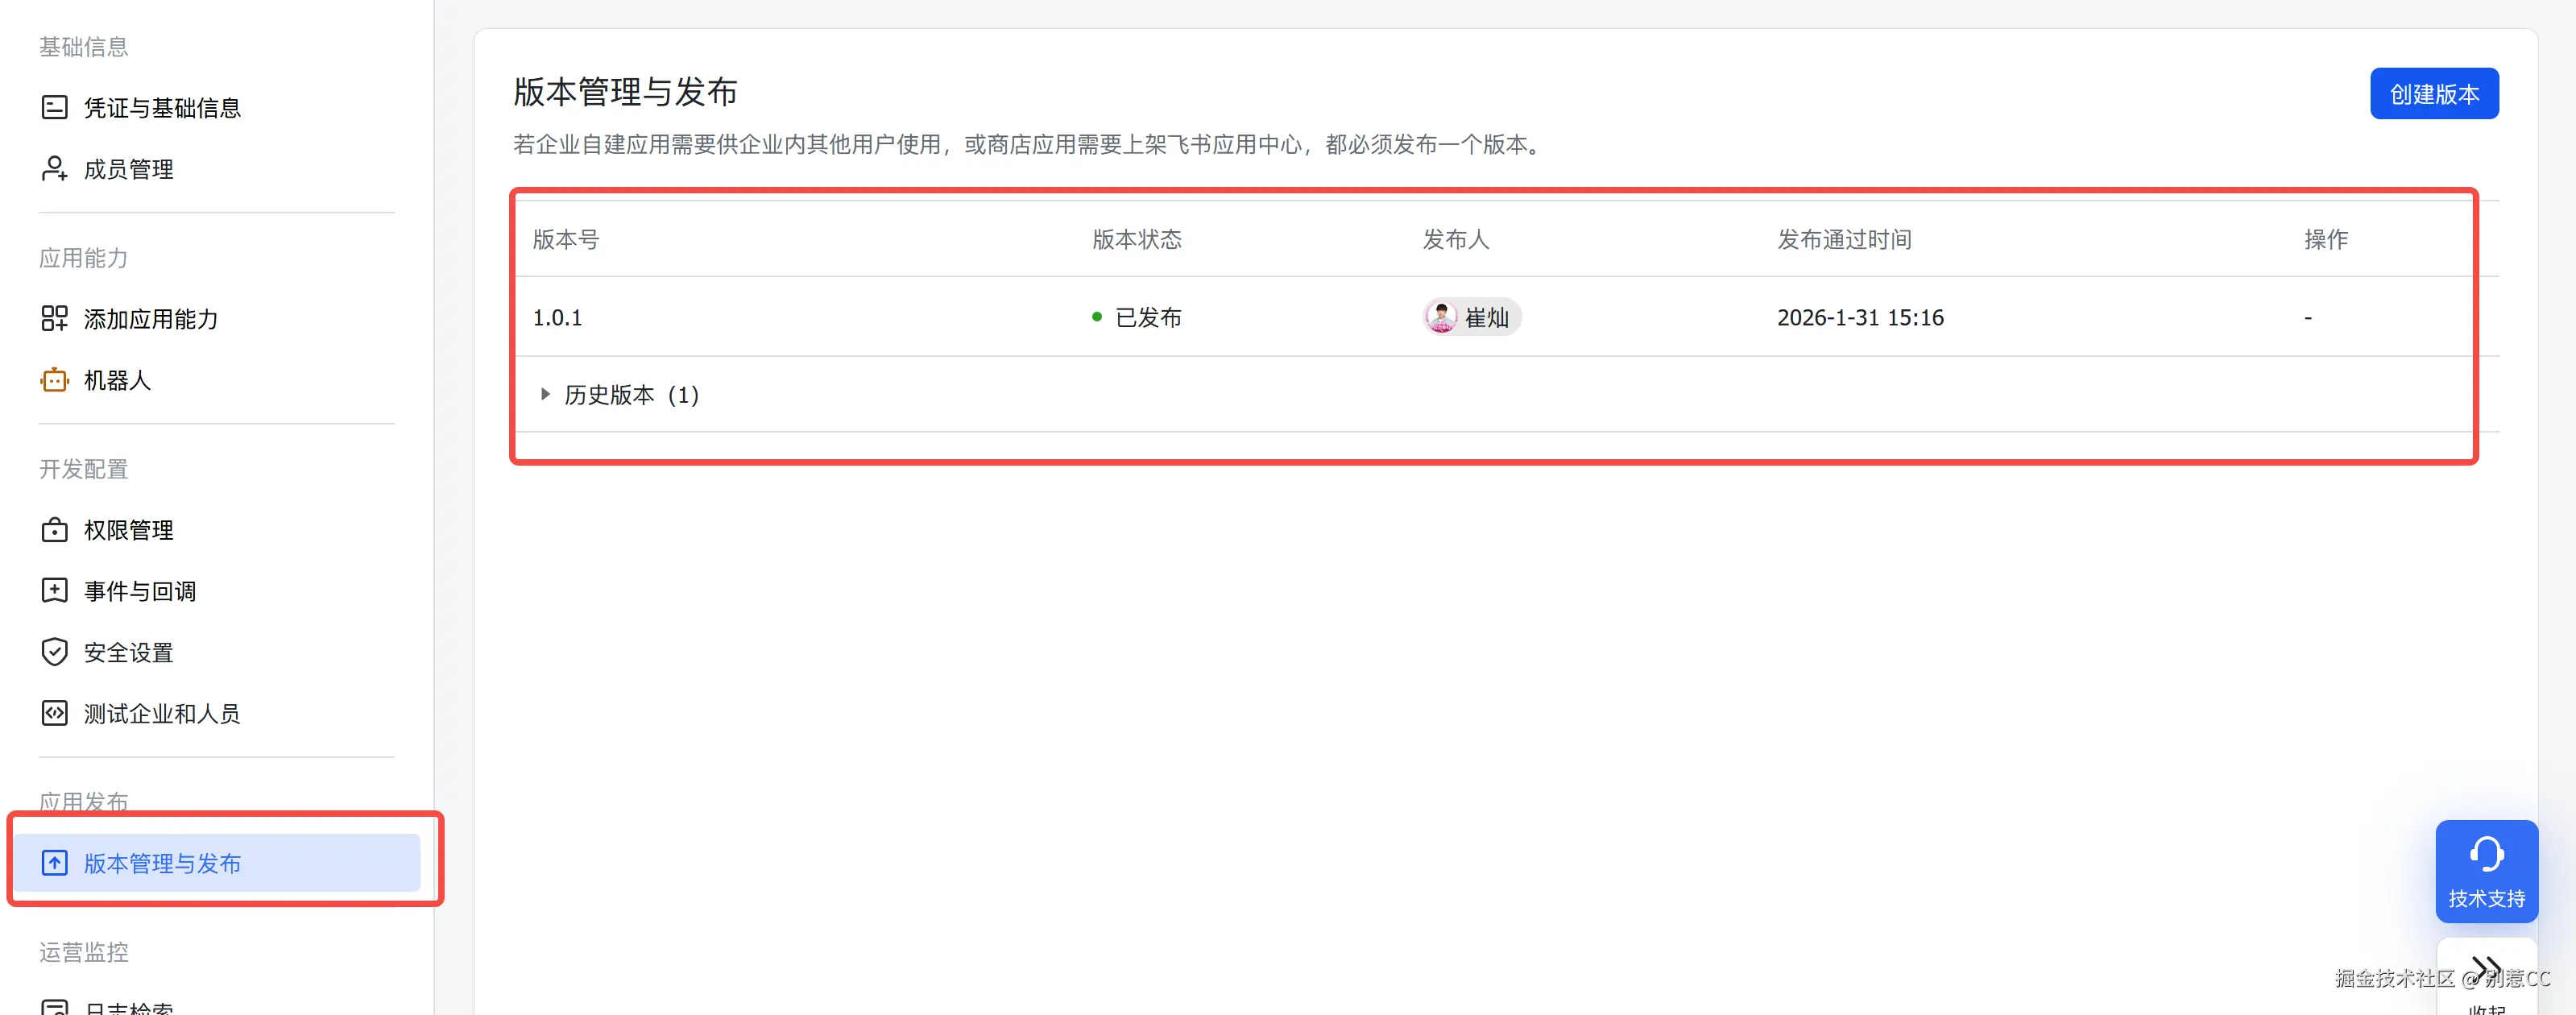Viewport: 2576px width, 1015px height.
Task: Click the member management person icon
Action: (54, 169)
